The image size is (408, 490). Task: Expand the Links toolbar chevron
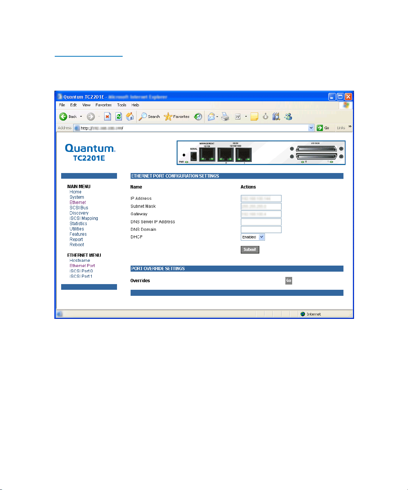coord(350,127)
